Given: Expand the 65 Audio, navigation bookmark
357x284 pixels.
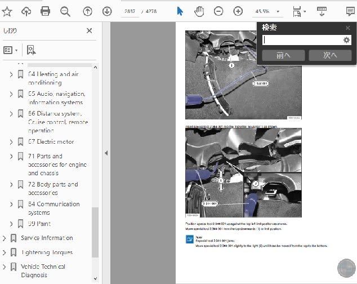Looking at the screenshot, I should coord(11,94).
